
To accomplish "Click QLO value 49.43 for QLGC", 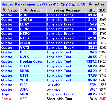I will pos(103,66).
